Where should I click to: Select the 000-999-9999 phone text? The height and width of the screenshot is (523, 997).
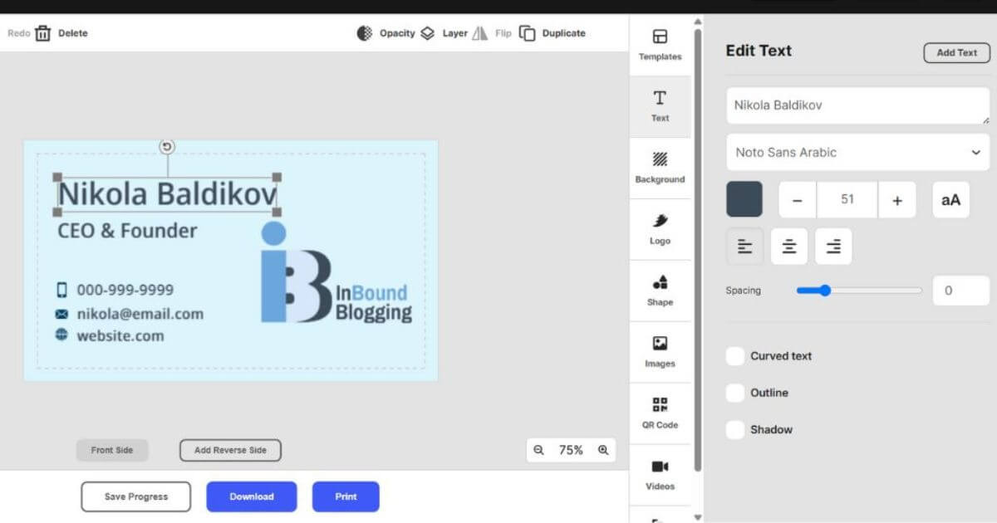click(125, 290)
